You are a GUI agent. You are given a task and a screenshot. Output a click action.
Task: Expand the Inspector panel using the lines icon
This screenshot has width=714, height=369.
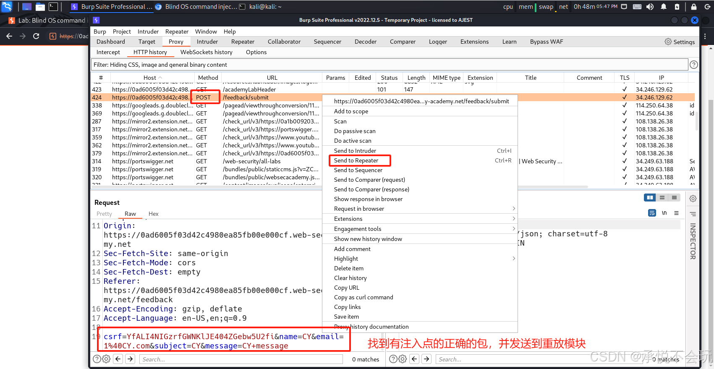point(693,214)
